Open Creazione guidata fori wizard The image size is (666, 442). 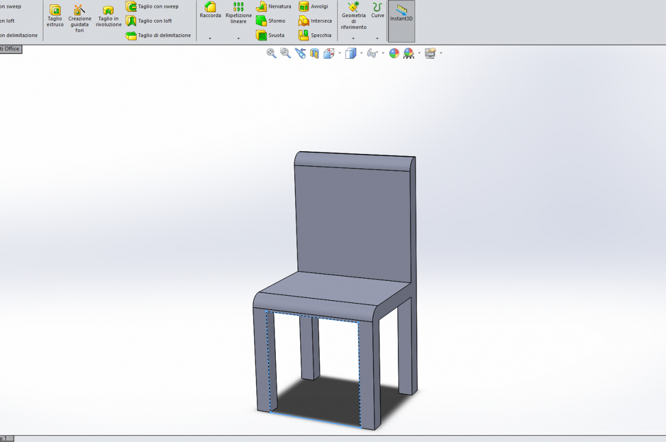click(80, 18)
